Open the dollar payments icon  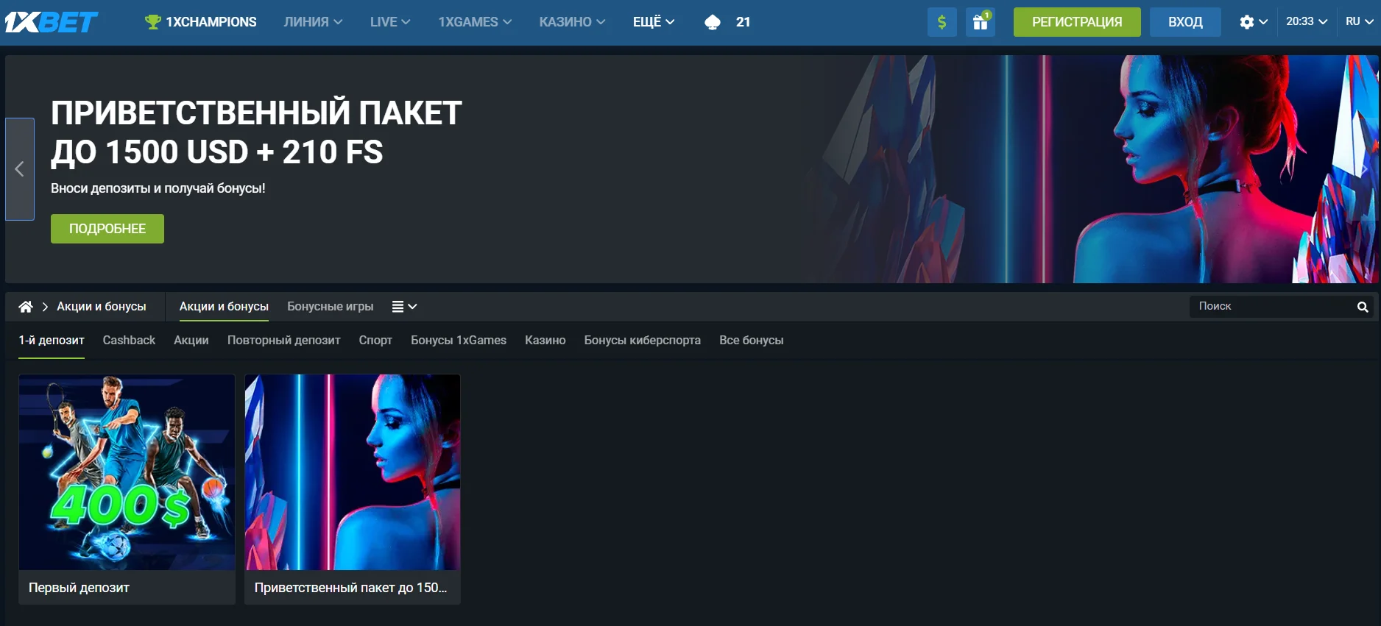tap(942, 22)
